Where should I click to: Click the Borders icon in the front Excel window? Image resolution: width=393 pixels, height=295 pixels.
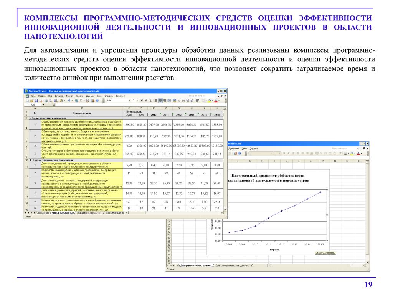(x=203, y=101)
